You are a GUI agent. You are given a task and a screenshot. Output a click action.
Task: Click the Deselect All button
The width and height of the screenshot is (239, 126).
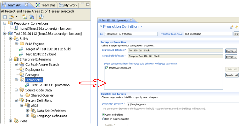232,75
